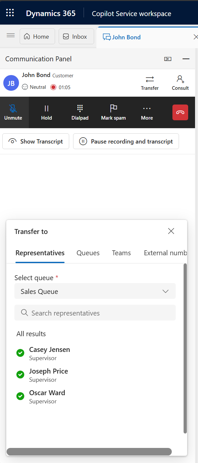Click the Transfer arrows icon

click(150, 79)
